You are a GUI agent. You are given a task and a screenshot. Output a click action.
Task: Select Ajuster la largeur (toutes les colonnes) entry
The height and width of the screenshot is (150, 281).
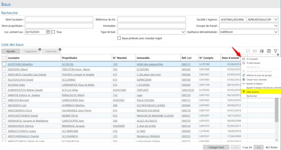coord(264,88)
